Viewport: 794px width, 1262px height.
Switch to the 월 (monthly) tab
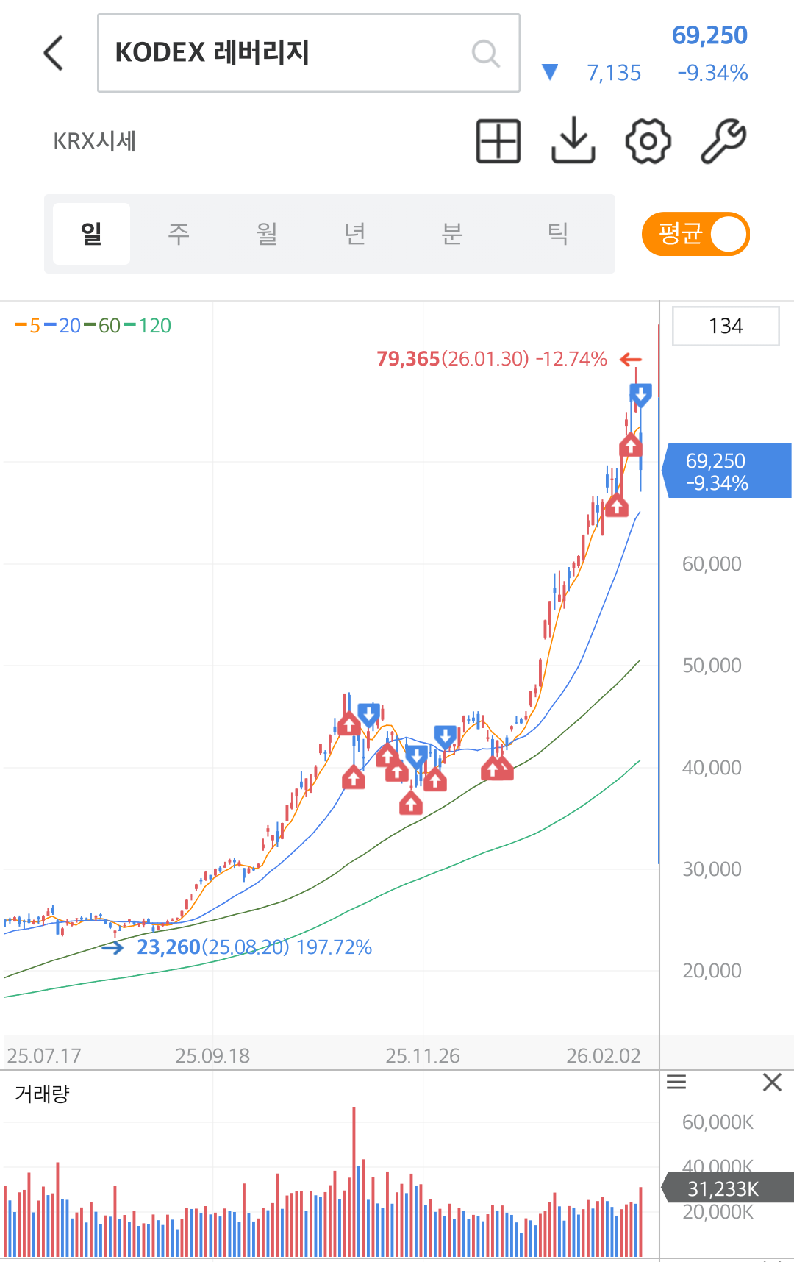point(266,234)
